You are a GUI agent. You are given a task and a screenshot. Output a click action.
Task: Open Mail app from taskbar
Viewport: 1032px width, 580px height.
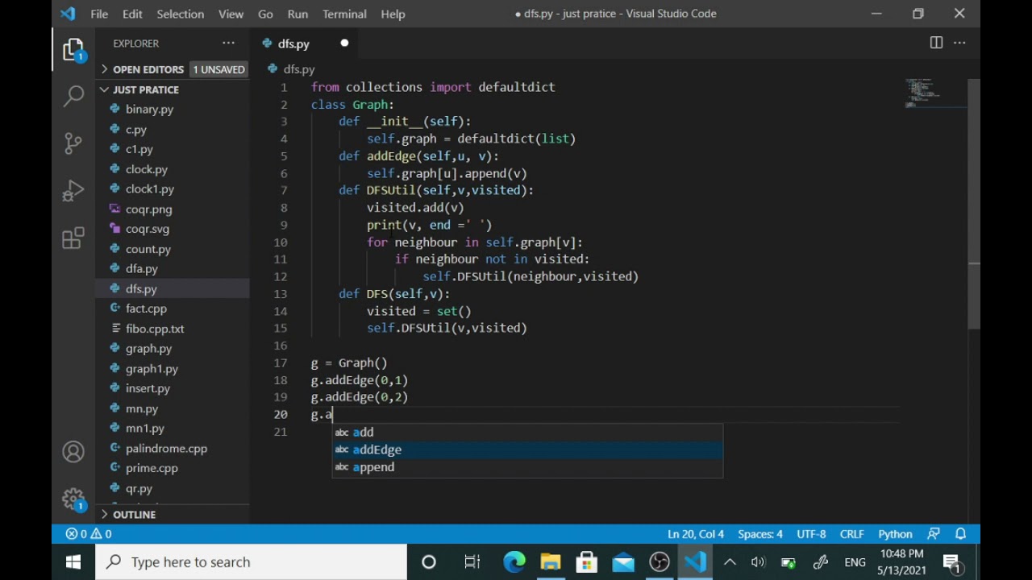coord(623,562)
